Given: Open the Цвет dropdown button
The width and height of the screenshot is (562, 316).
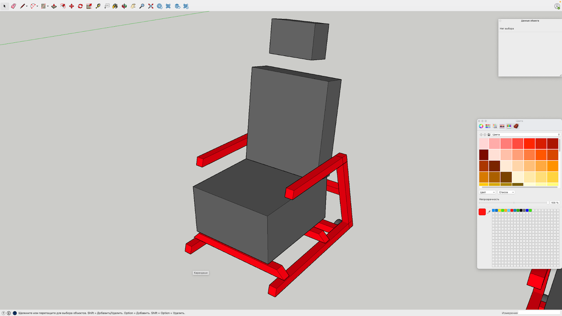Looking at the screenshot, I should point(487,192).
